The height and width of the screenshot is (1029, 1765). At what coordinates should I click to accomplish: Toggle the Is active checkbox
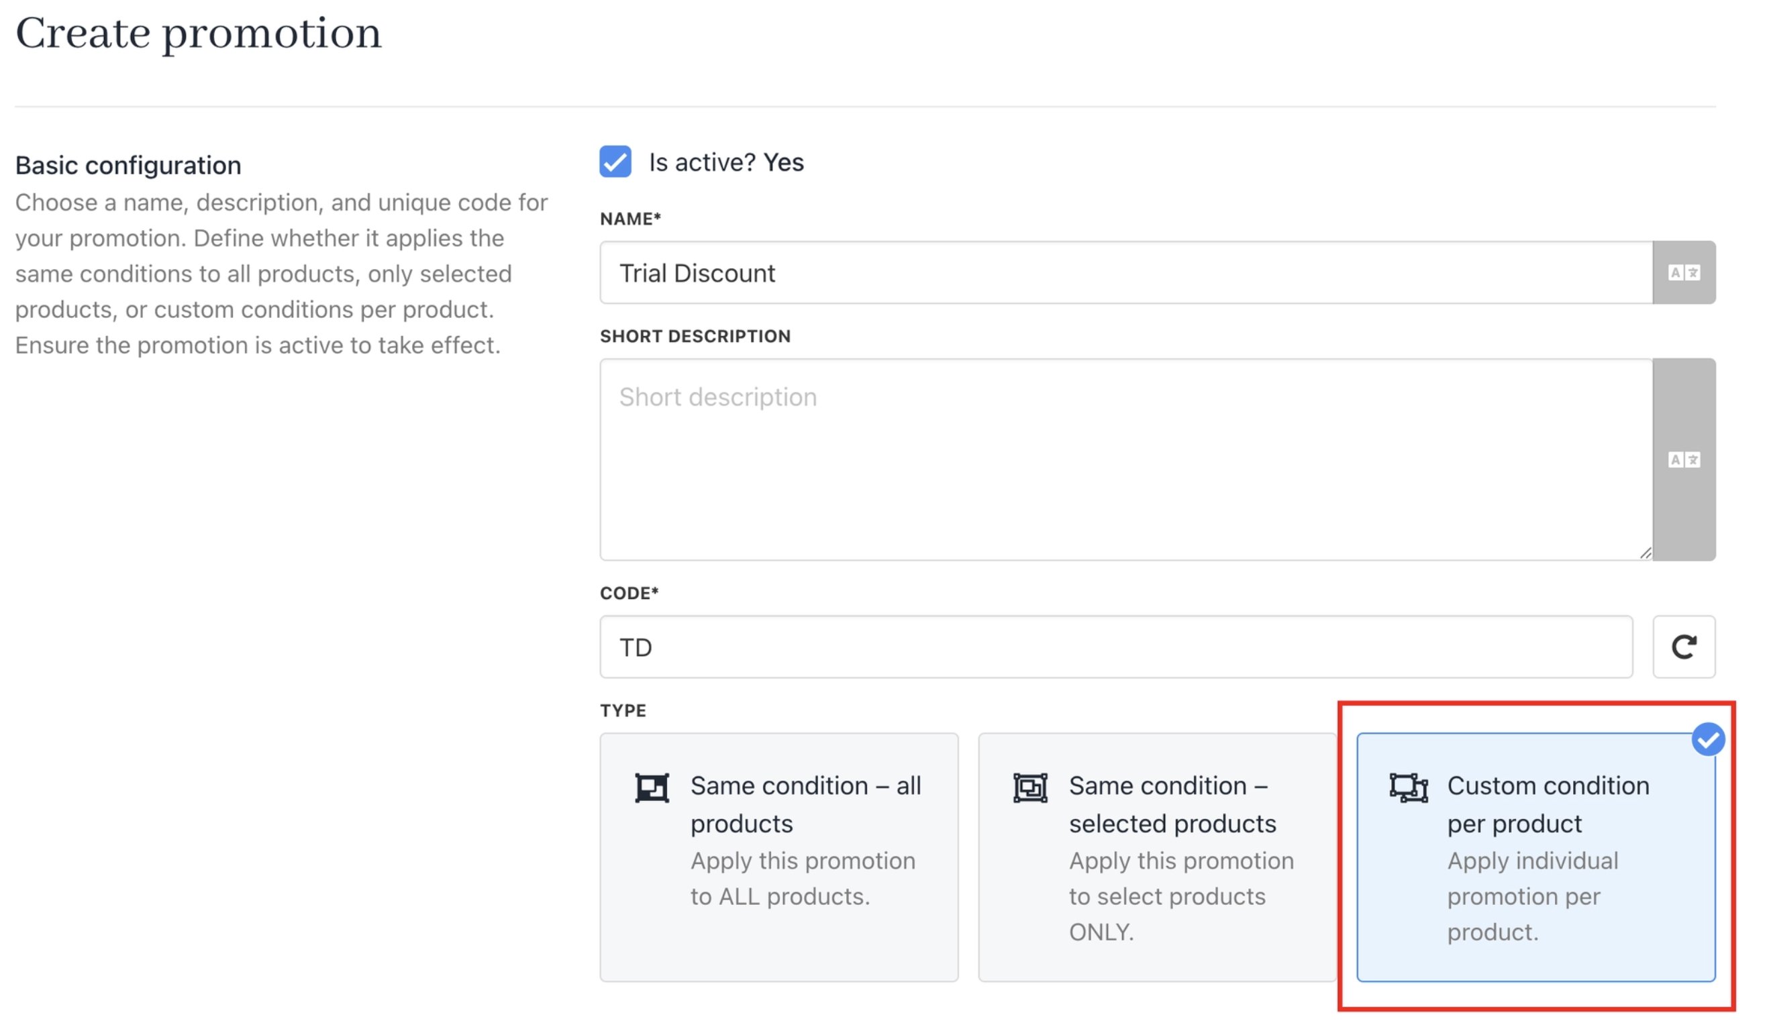pos(615,162)
